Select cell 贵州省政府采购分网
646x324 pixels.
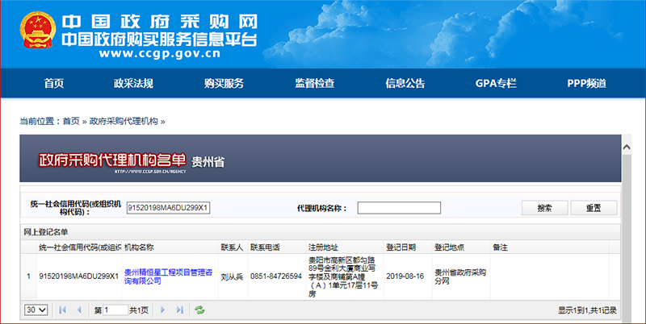(x=460, y=276)
